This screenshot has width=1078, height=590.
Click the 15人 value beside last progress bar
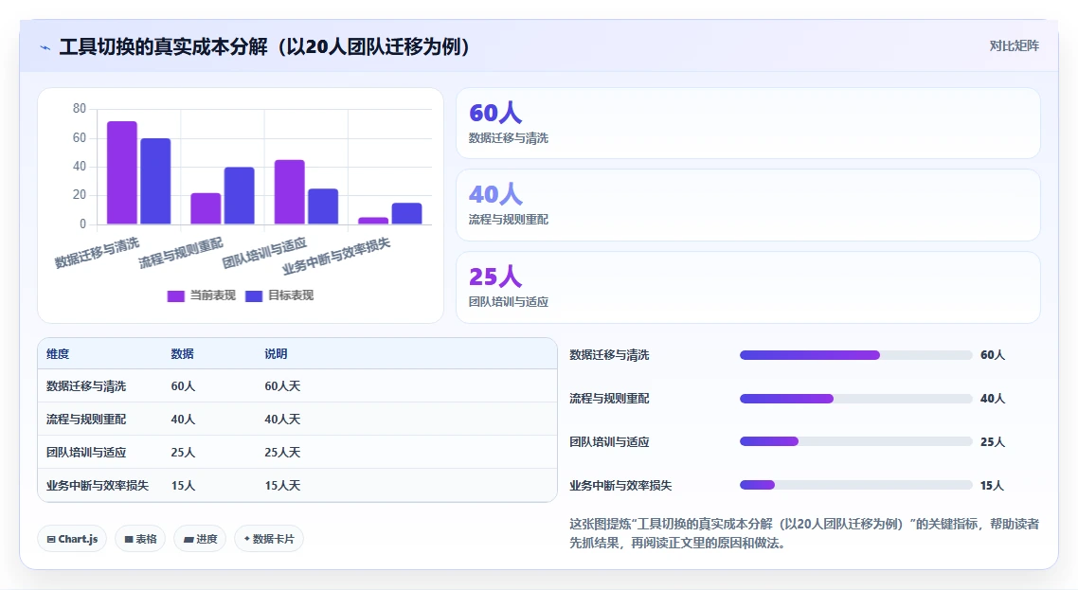992,486
